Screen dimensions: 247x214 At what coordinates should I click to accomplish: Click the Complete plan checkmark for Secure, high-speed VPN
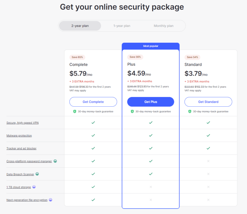pos(93,122)
